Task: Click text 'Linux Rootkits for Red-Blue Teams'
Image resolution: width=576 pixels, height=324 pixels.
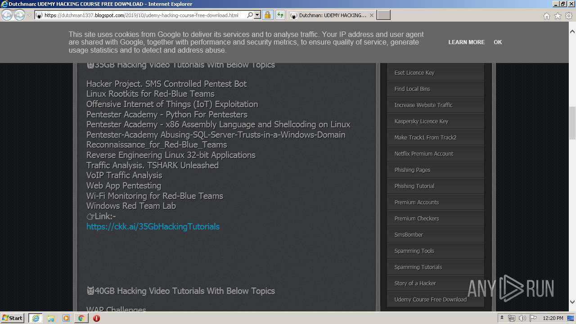Action: pyautogui.click(x=150, y=94)
